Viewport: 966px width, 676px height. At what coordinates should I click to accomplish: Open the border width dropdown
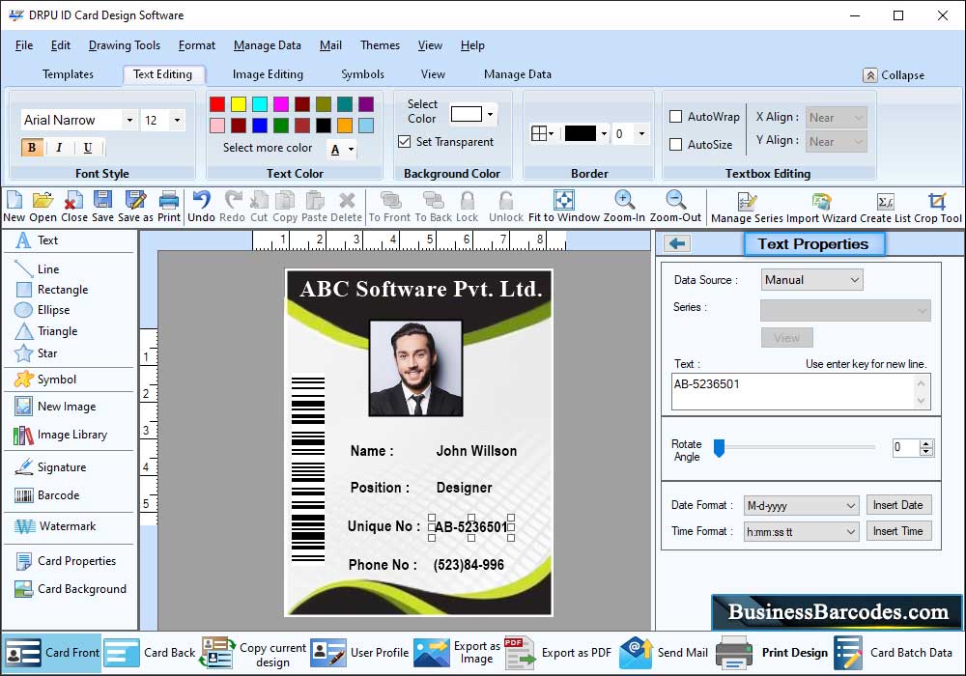pos(641,133)
